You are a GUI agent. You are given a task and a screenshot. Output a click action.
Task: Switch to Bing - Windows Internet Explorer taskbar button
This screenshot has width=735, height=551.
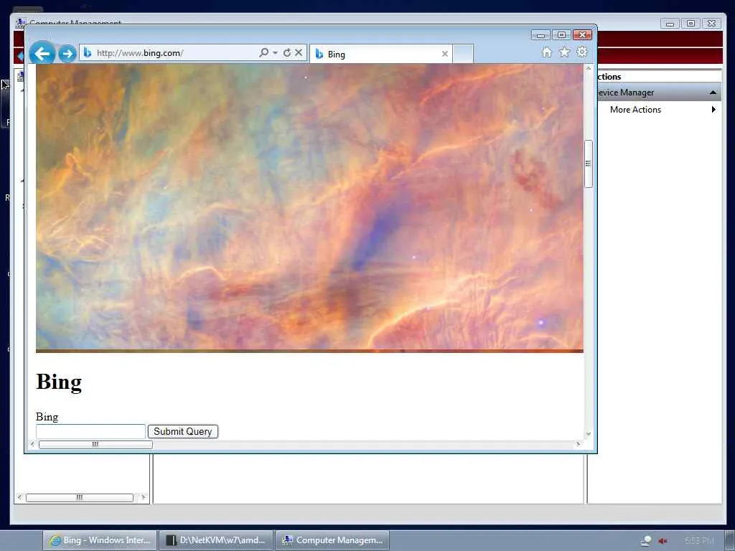[x=100, y=540]
